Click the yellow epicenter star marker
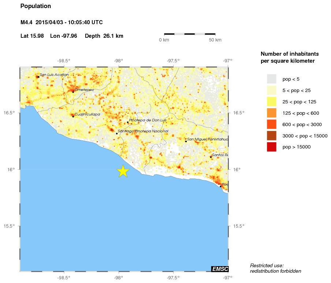 (123, 171)
